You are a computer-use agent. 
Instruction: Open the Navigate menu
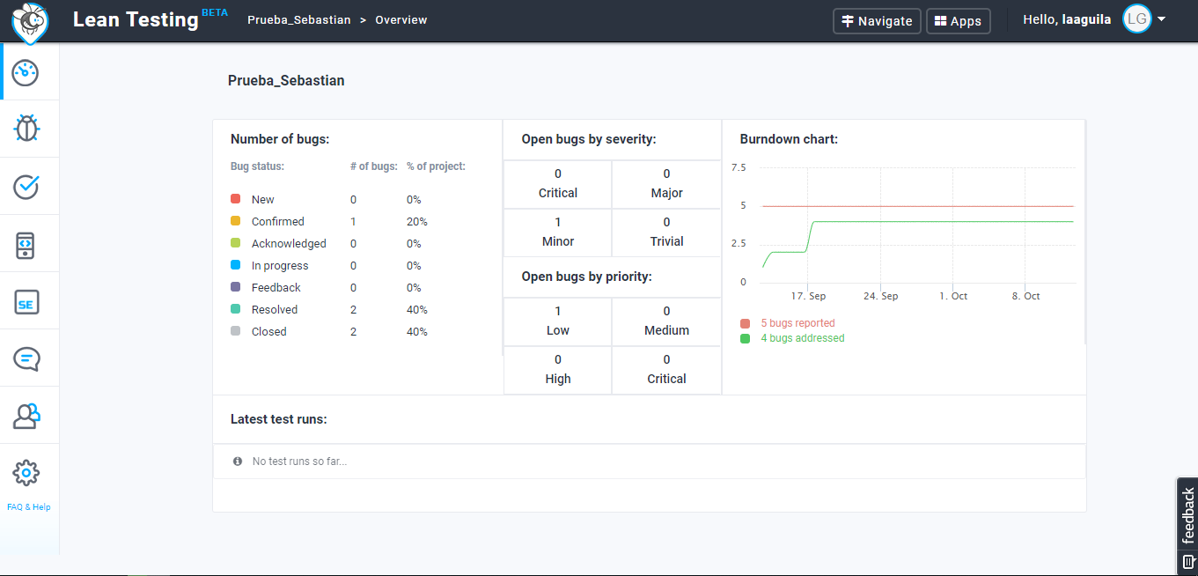[877, 21]
